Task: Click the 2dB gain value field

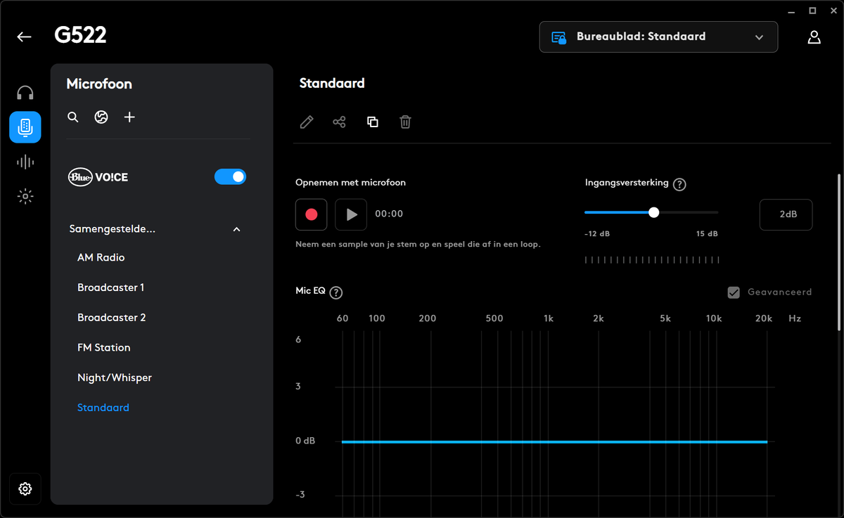Action: pyautogui.click(x=786, y=214)
